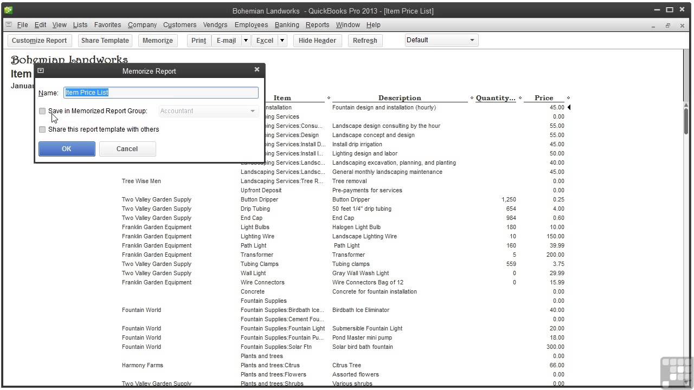Enable Save in Memorized Report Group
The width and height of the screenshot is (694, 390).
pyautogui.click(x=42, y=111)
